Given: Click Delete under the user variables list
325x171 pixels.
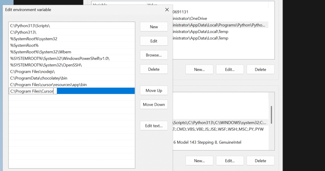Looking at the screenshot, I should pos(260,69).
